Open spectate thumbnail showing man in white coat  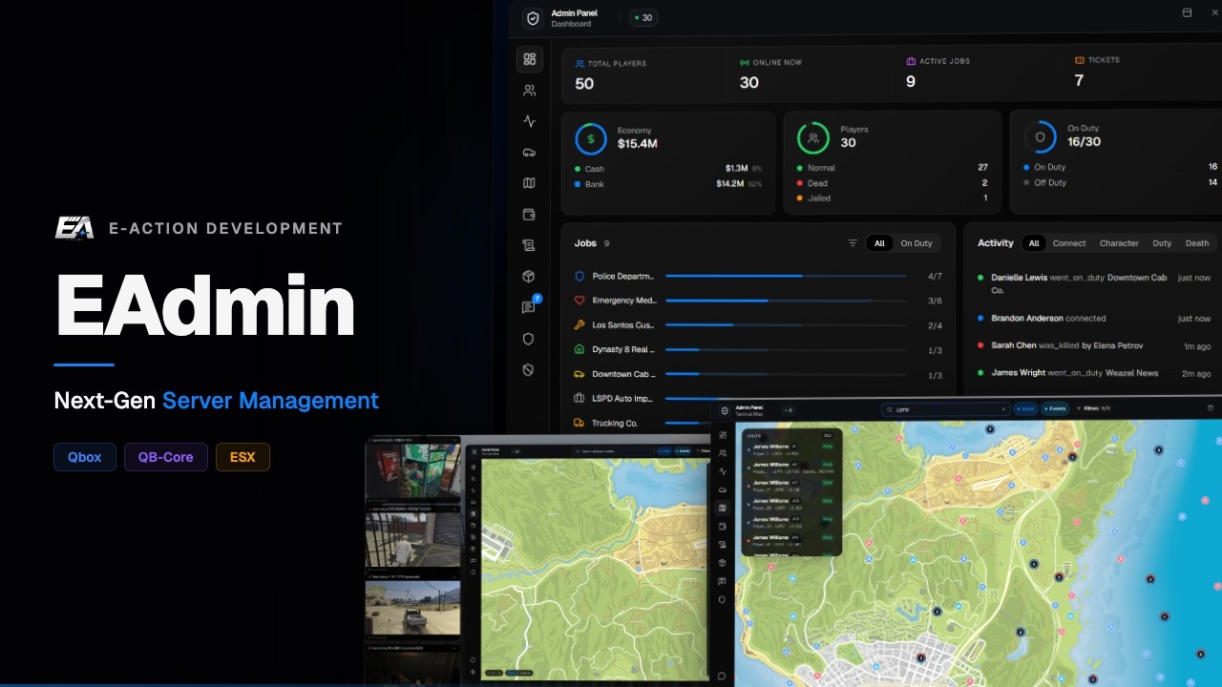tap(412, 540)
